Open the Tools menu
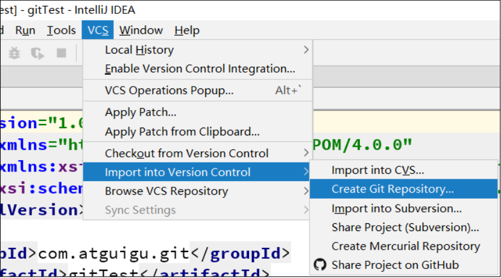 (61, 30)
